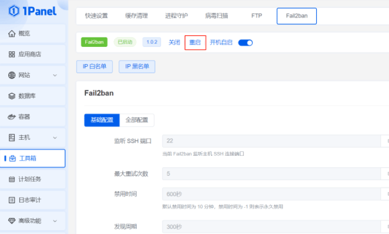Click the 1Panel logo
Viewport: 389px width, 234px height.
tap(33, 11)
